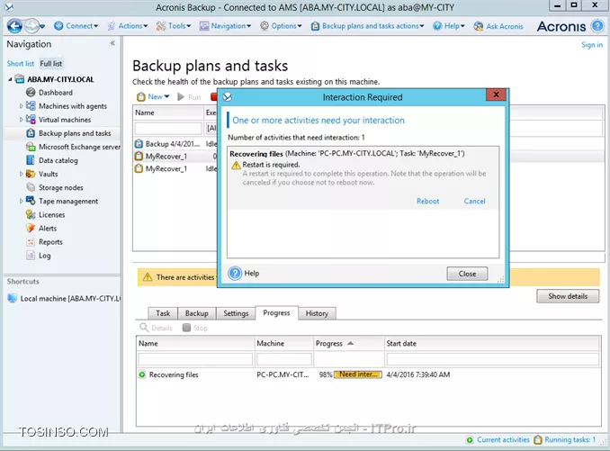Viewport: 610px width, 451px height.
Task: Open the Navigation menu
Action: (x=225, y=26)
